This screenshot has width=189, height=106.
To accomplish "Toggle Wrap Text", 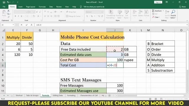I will [x=71, y=12].
